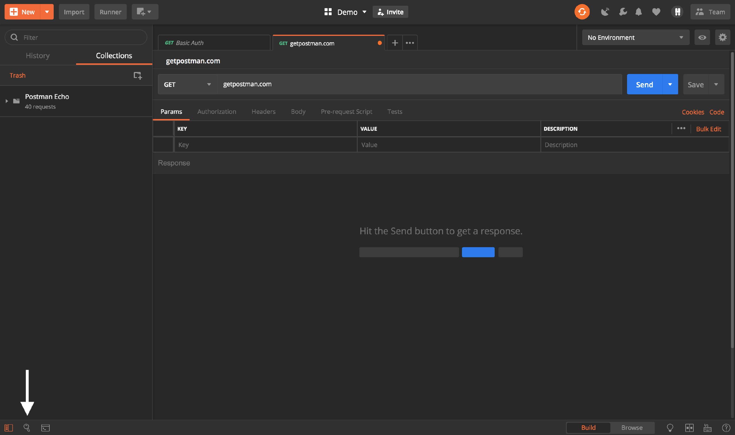Open the interceptor/proxy capture icon
The height and width of the screenshot is (435, 735).
coord(605,12)
